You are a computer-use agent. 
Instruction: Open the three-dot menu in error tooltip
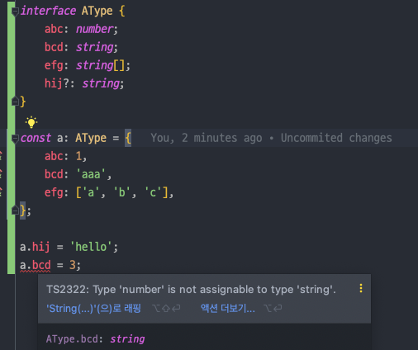pos(361,288)
